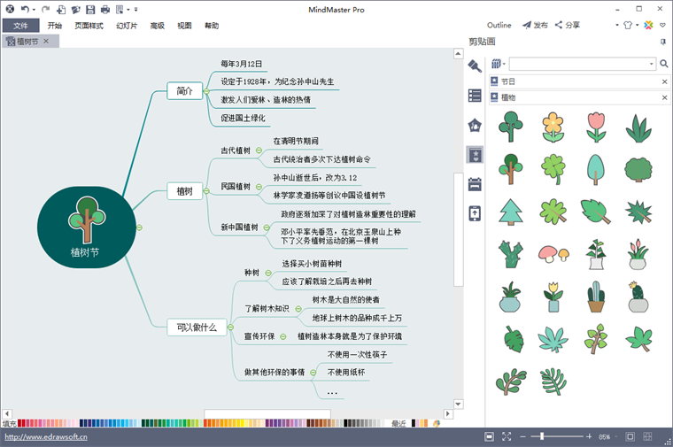Click the fullscreen icon in status bar

[507, 436]
